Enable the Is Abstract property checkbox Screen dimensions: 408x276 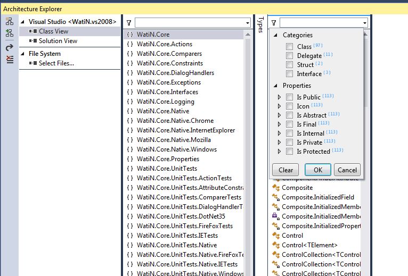289,115
